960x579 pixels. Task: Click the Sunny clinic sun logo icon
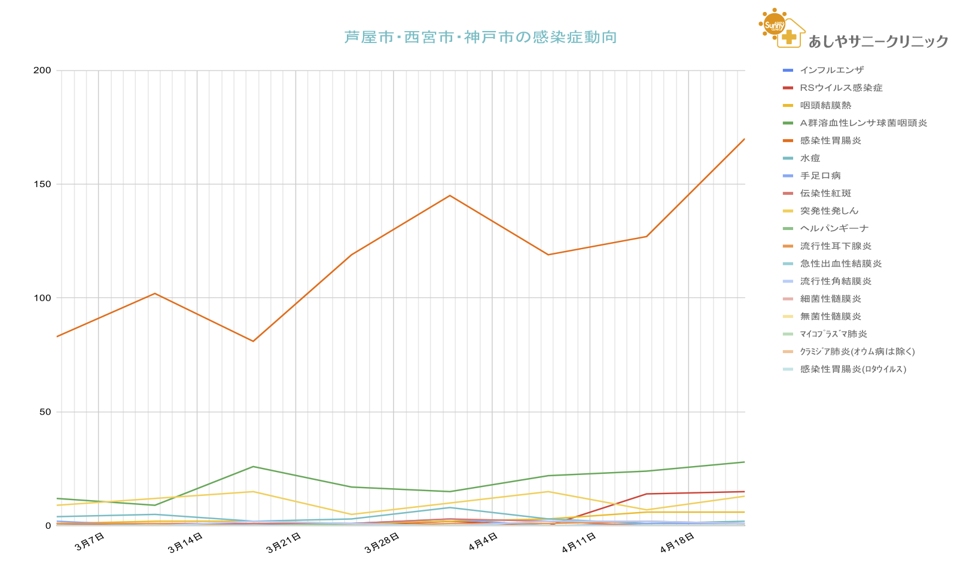[x=773, y=24]
